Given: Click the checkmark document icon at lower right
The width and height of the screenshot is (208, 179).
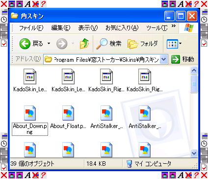Looking at the screenshot, I should [x=204, y=167].
